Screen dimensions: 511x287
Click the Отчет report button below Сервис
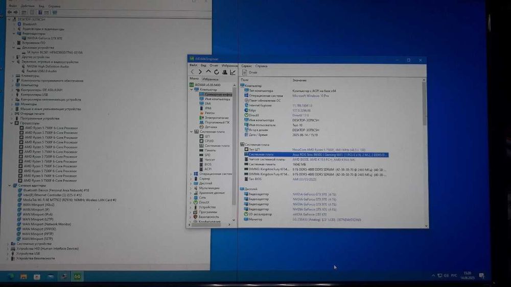click(x=250, y=72)
